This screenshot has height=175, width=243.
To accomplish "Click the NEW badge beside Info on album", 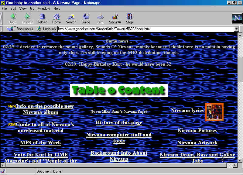I will pos(12,106).
